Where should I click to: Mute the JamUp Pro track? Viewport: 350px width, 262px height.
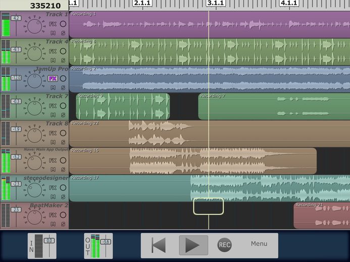[x=53, y=88]
